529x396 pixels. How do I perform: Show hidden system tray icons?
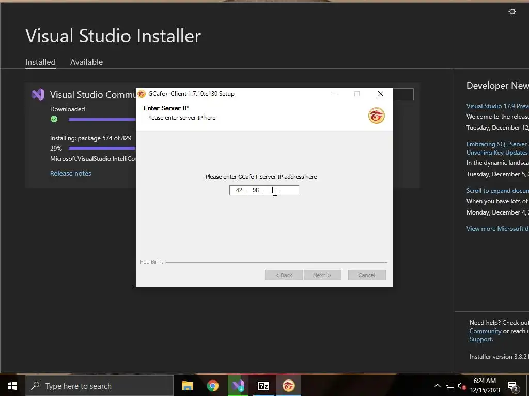click(437, 386)
